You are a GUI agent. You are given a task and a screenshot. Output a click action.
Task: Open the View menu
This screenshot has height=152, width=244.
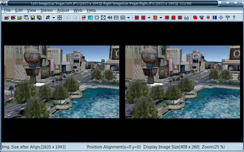31,10
